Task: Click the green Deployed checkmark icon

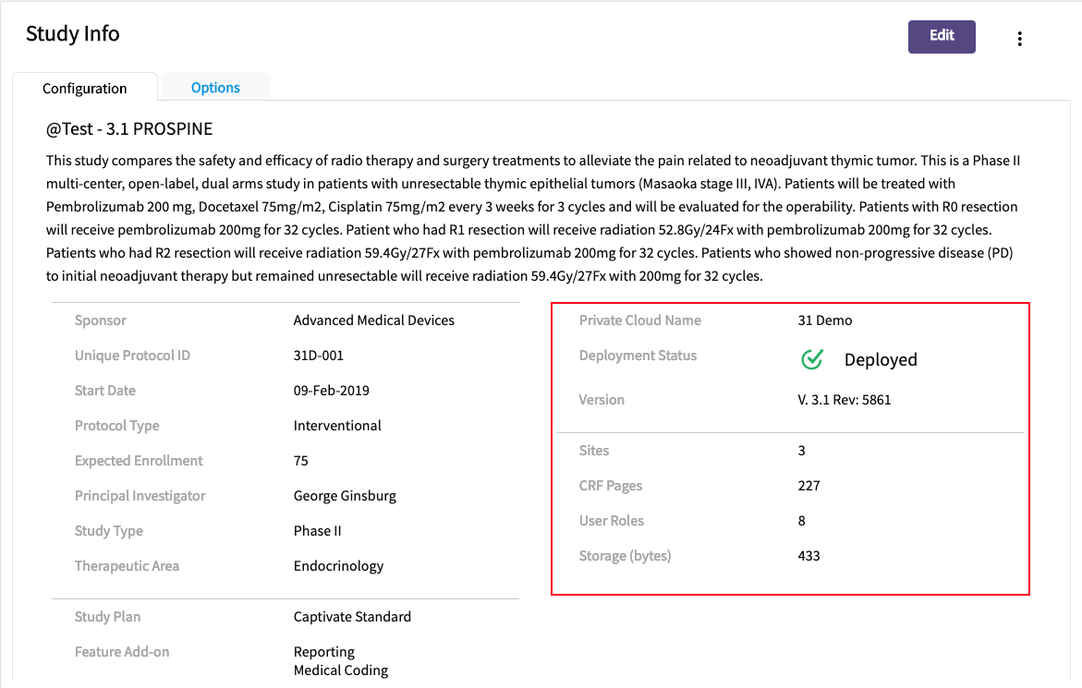Action: pos(812,359)
